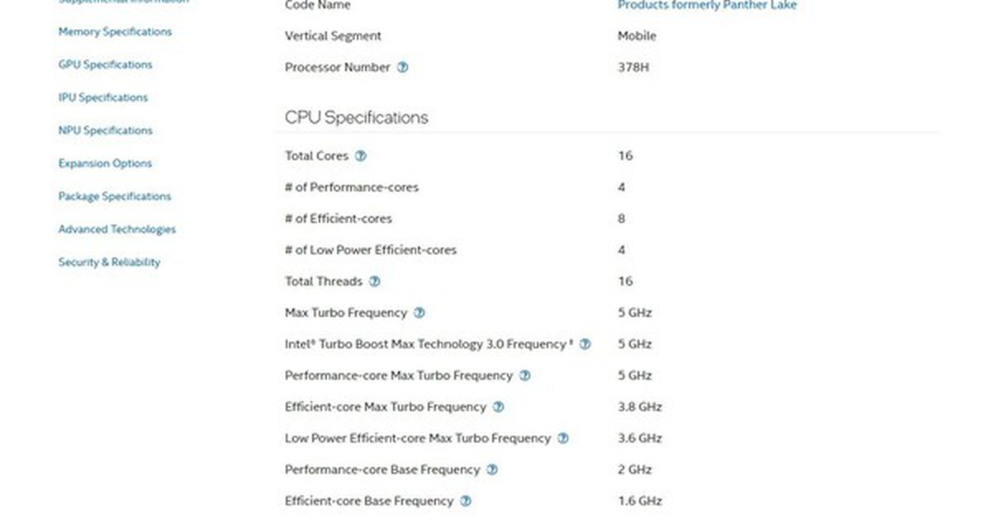Open the Products formerly Panther Lake page
The image size is (991, 520).
[707, 5]
